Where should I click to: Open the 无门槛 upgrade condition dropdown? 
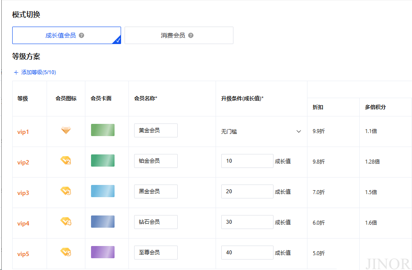point(261,131)
